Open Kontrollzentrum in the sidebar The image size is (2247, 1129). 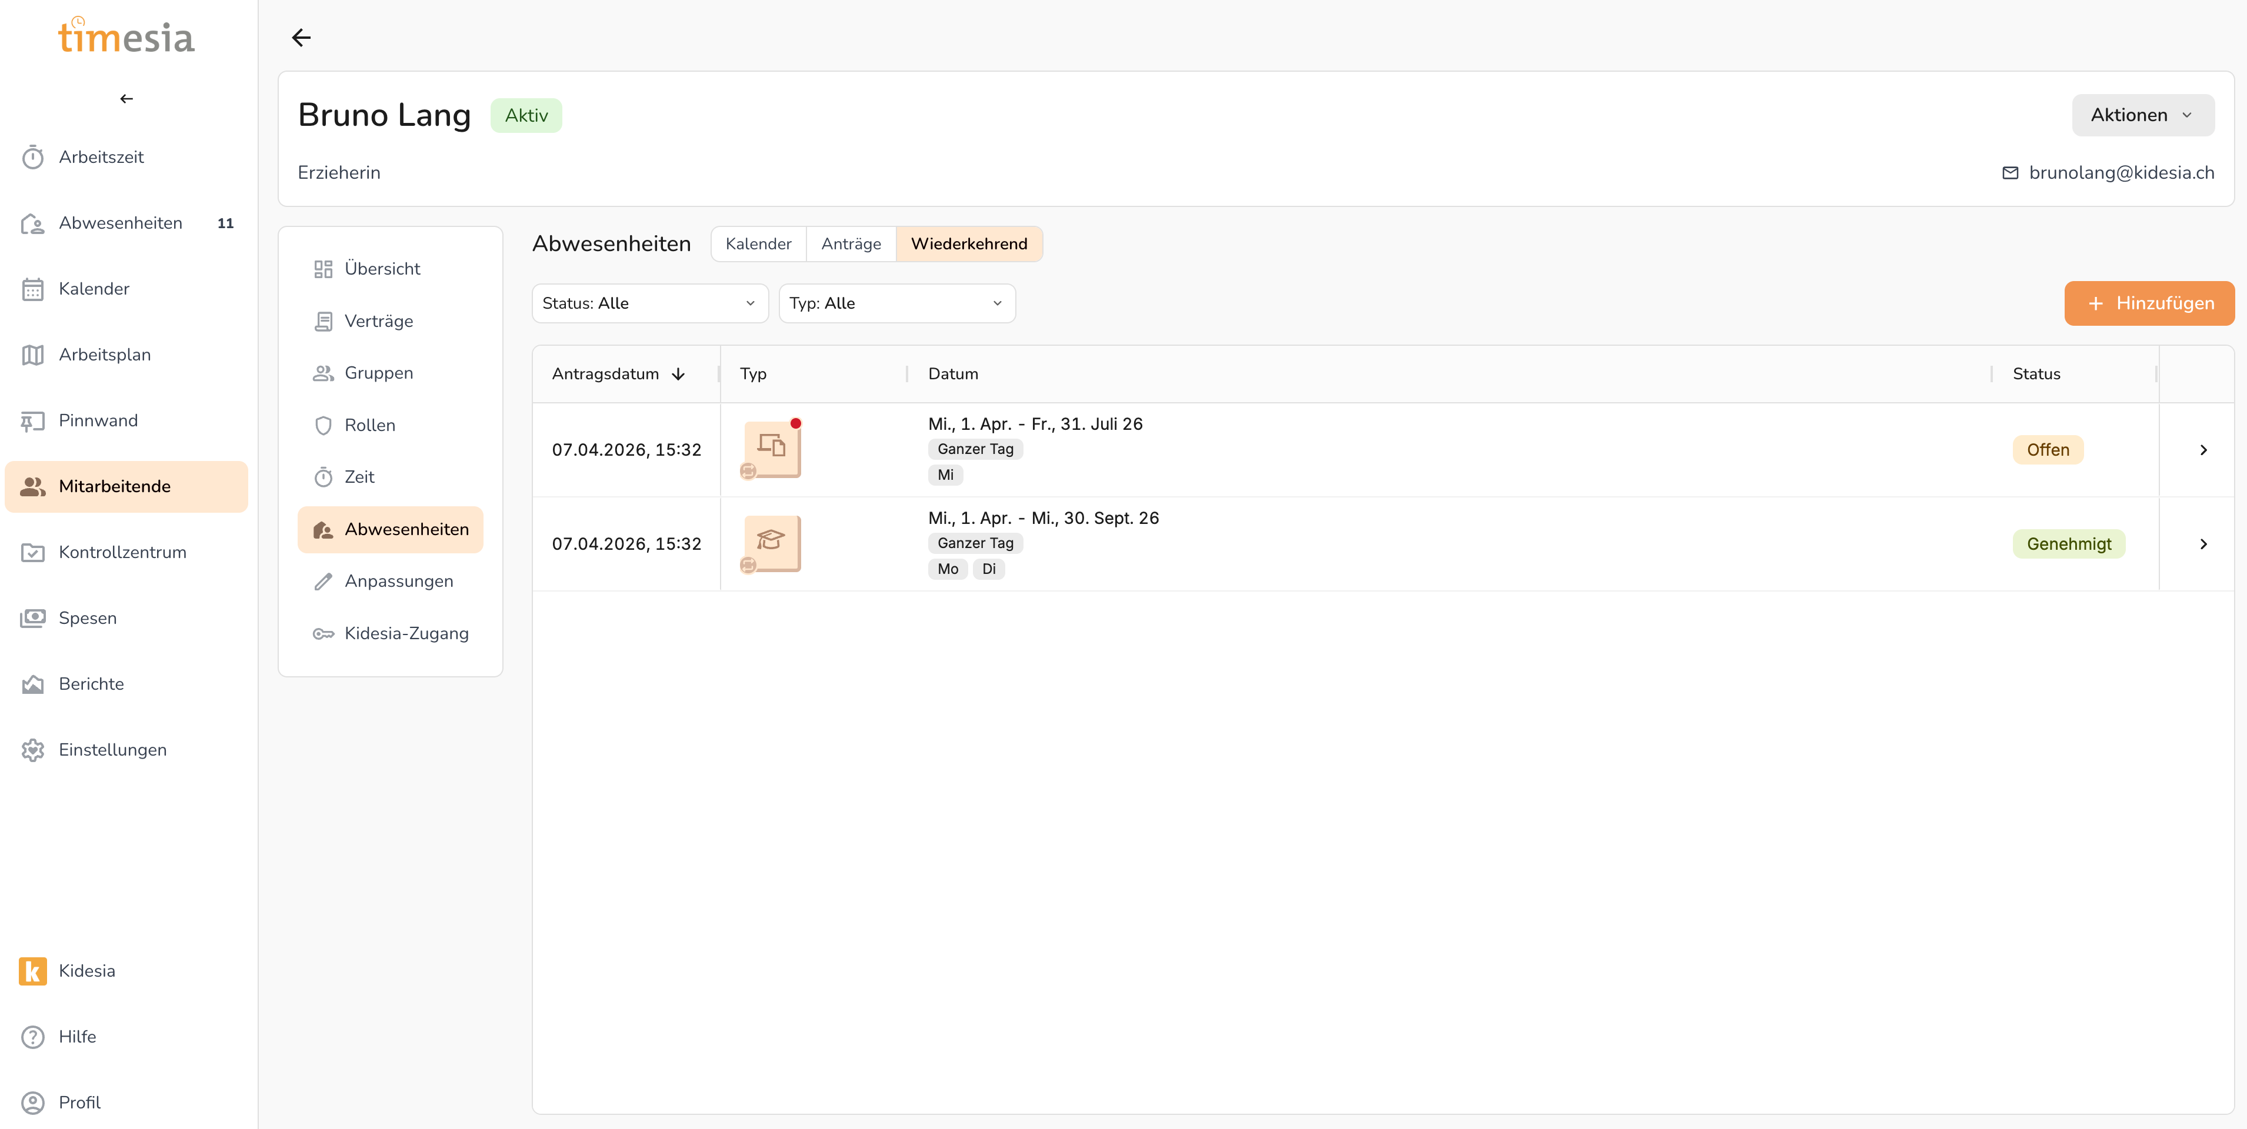point(122,552)
